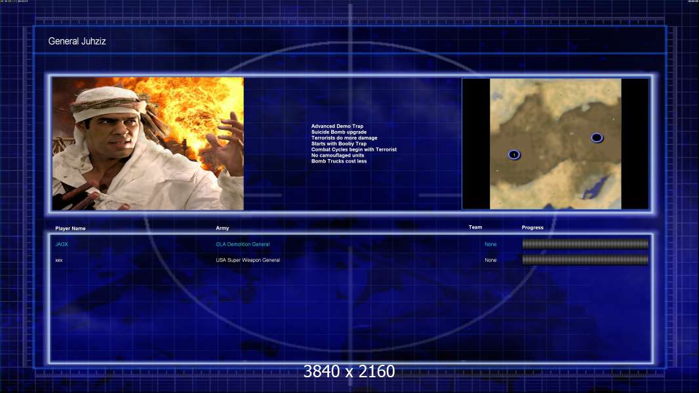Click "Bomb Trucks cost less" text

(339, 161)
